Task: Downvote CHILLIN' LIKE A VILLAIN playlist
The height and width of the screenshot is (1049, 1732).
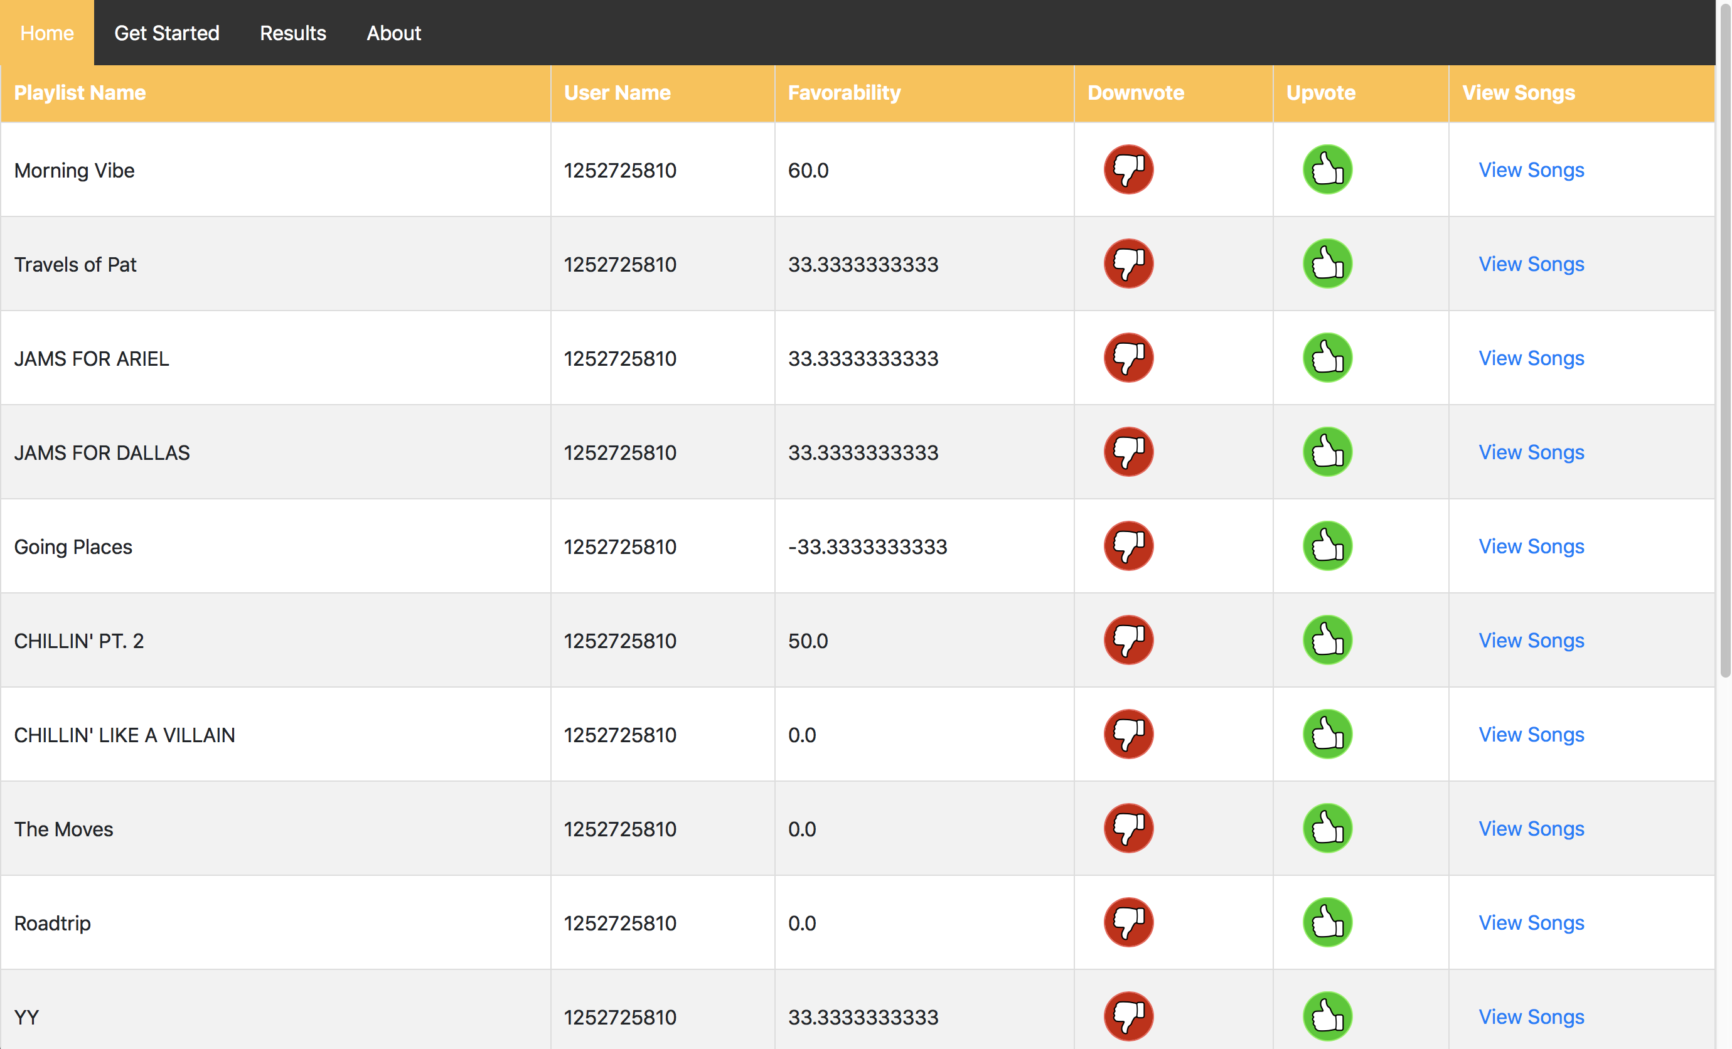Action: coord(1128,734)
